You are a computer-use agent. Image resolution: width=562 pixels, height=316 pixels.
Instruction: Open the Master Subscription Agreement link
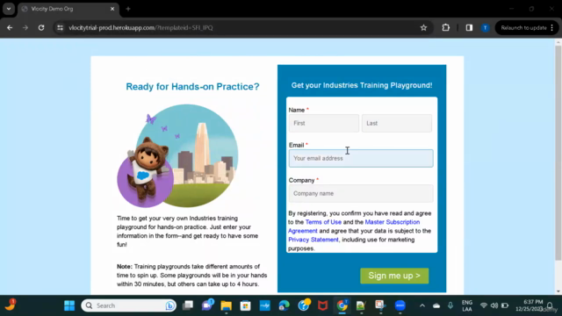(393, 222)
